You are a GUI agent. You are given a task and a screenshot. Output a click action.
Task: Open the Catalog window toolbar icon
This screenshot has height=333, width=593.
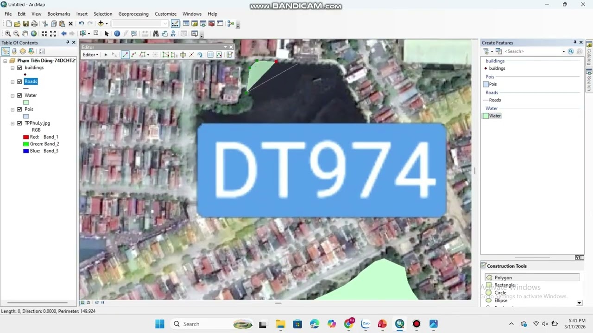coord(195,24)
